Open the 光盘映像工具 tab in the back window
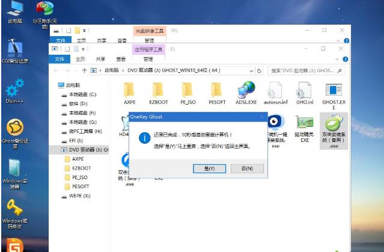This screenshot has width=384, height=252. click(x=150, y=31)
